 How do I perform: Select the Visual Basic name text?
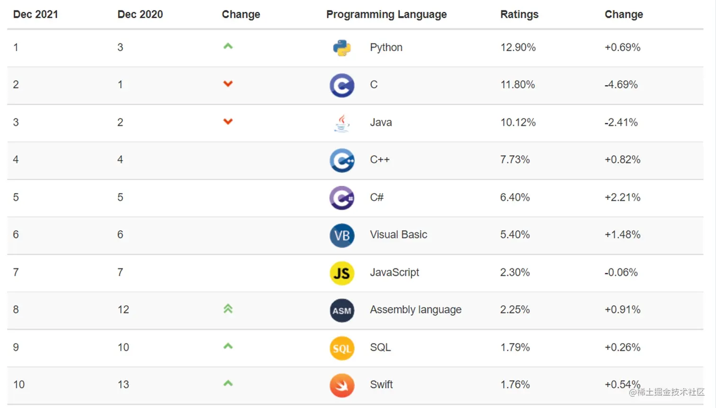point(398,235)
